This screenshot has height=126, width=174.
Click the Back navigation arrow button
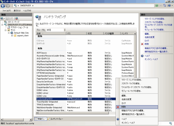tap(3, 6)
